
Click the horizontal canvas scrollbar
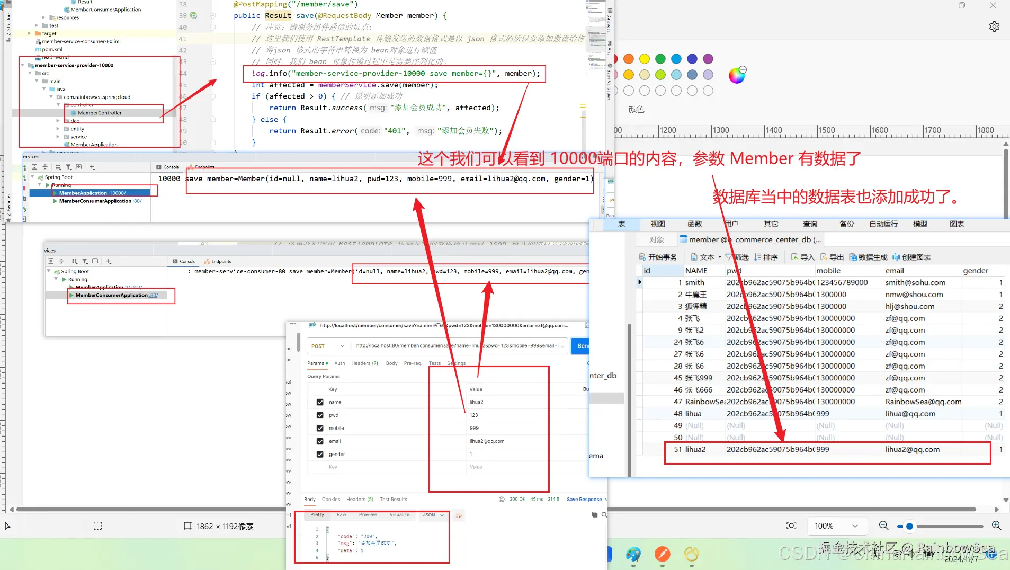(x=496, y=510)
